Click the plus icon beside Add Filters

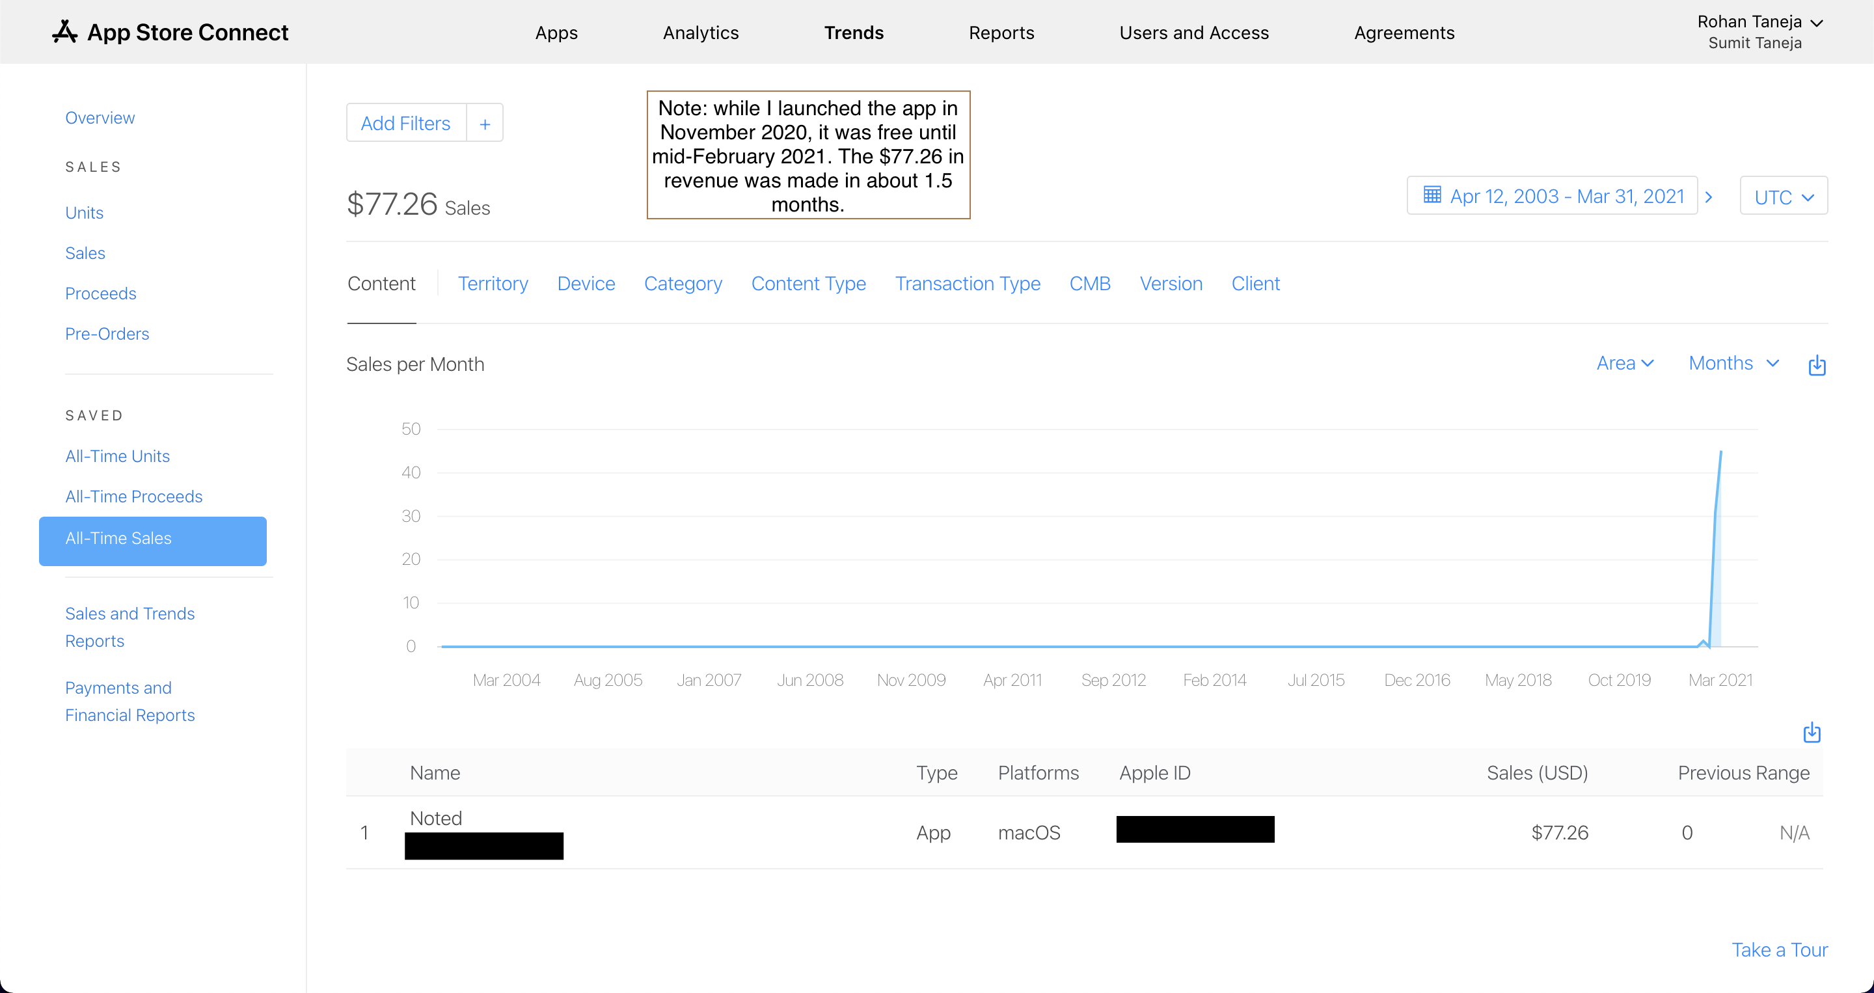point(485,124)
